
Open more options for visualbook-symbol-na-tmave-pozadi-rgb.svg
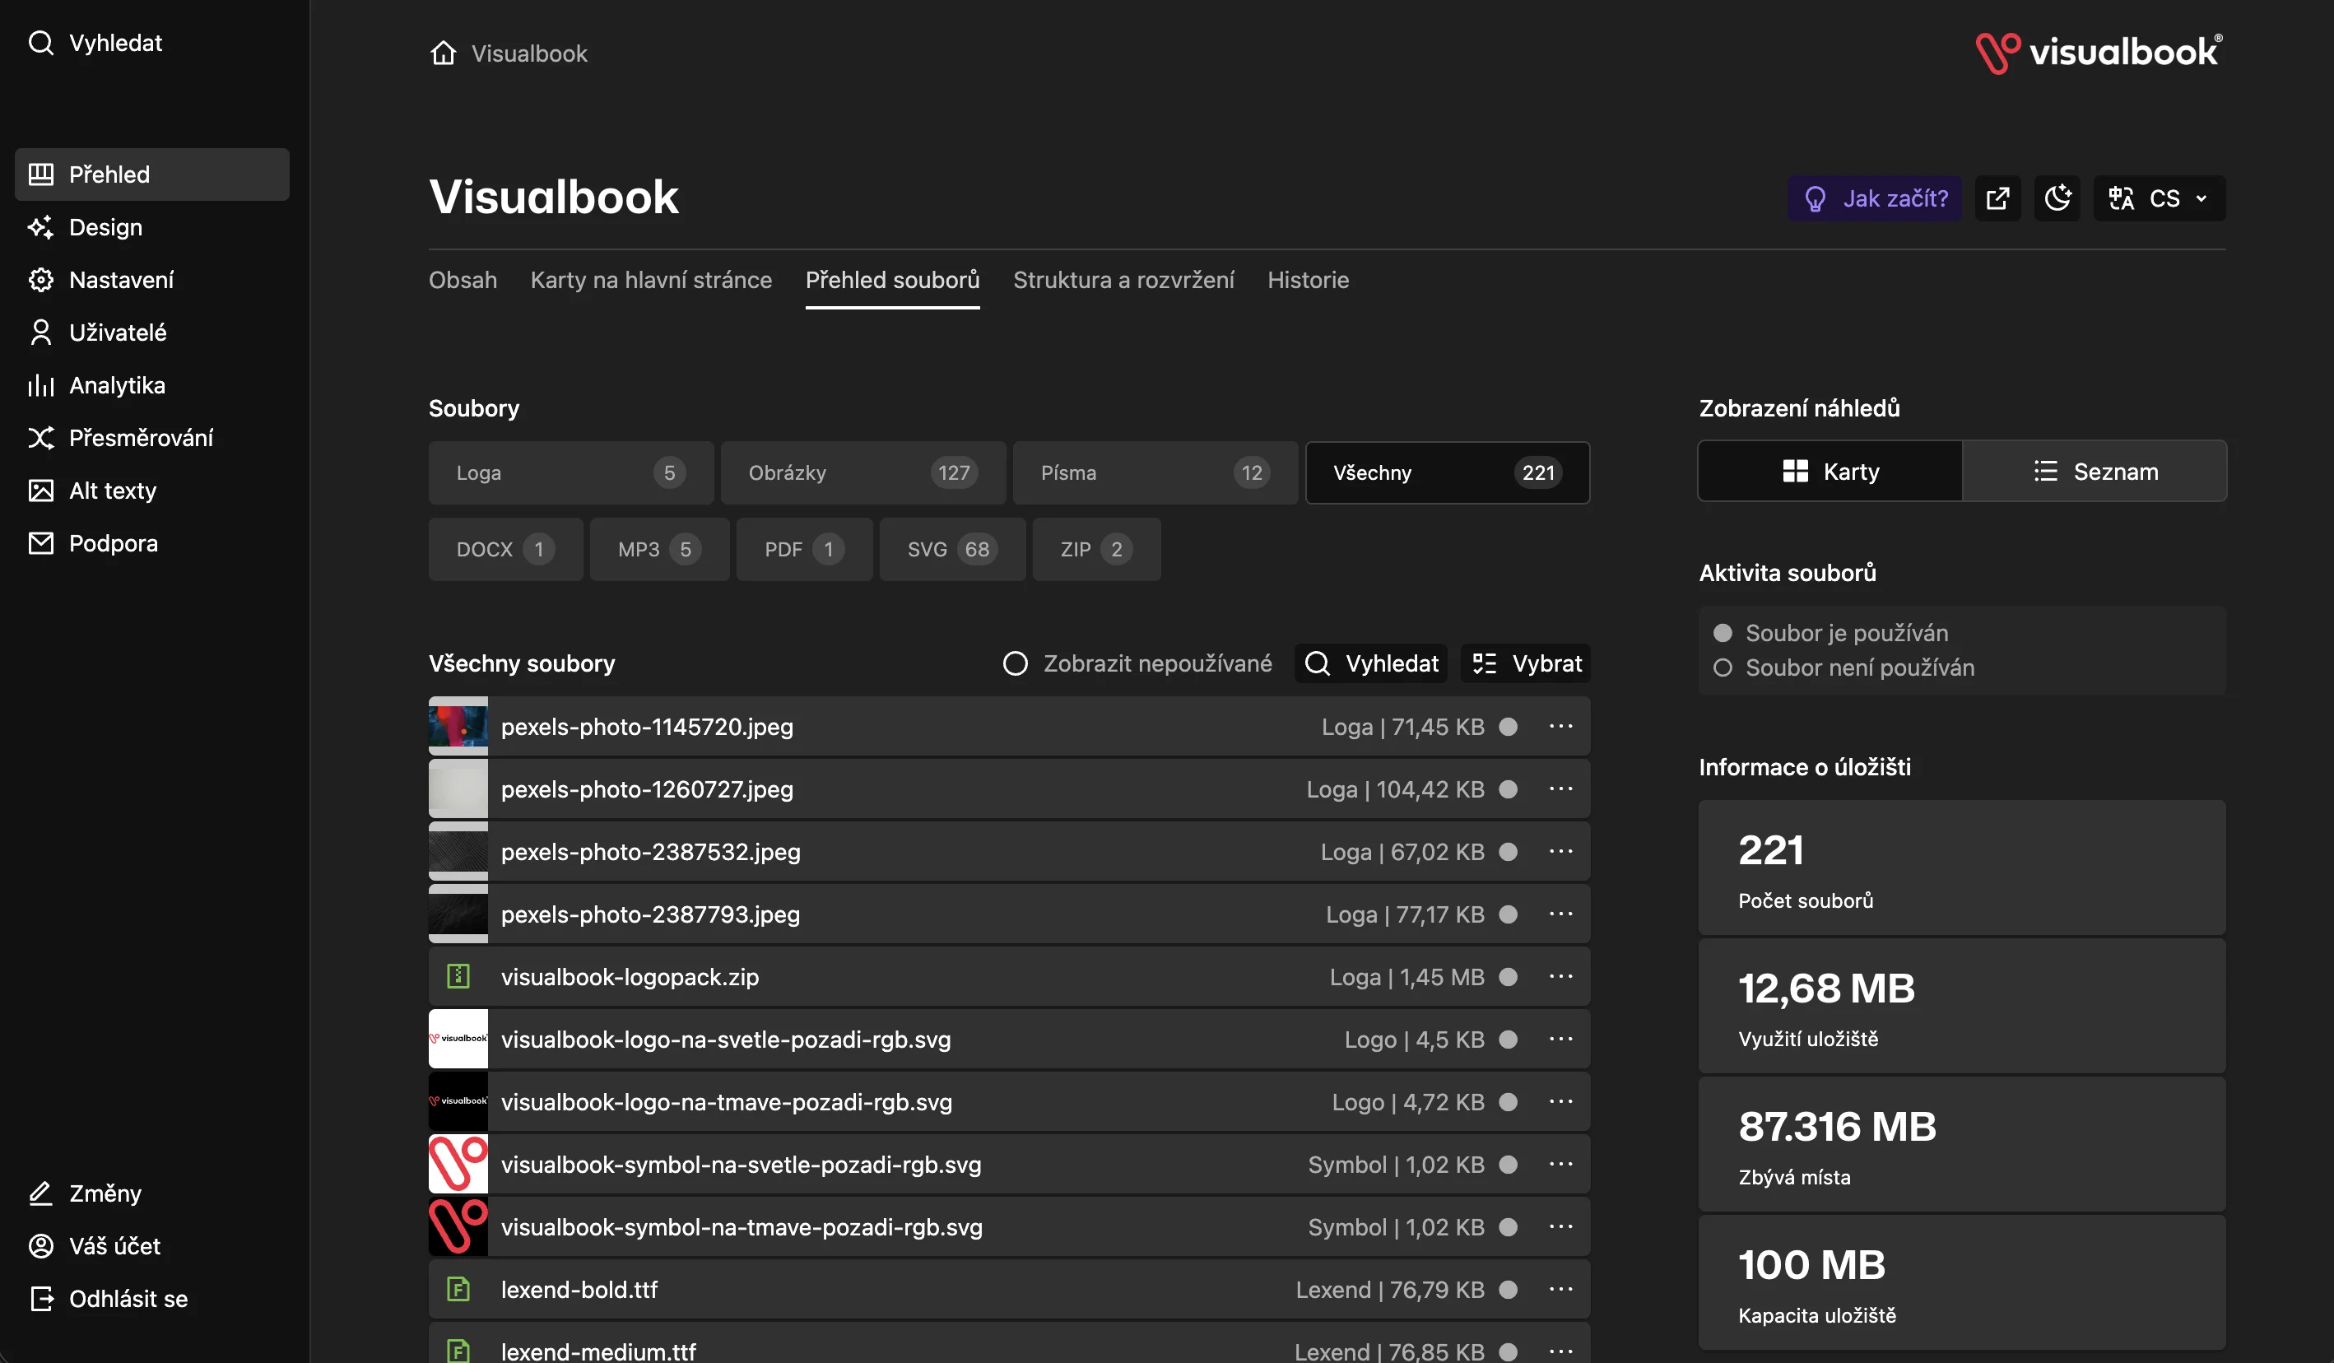pos(1561,1227)
